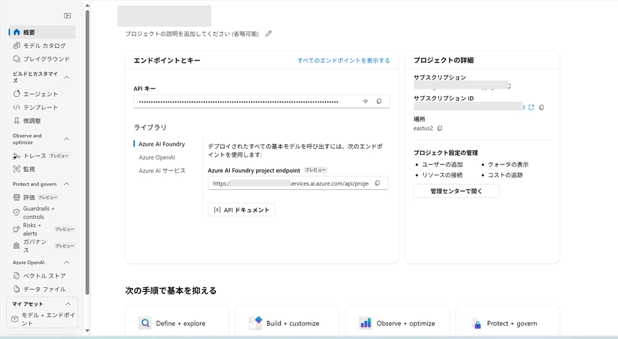Copy API key icon

pos(379,102)
